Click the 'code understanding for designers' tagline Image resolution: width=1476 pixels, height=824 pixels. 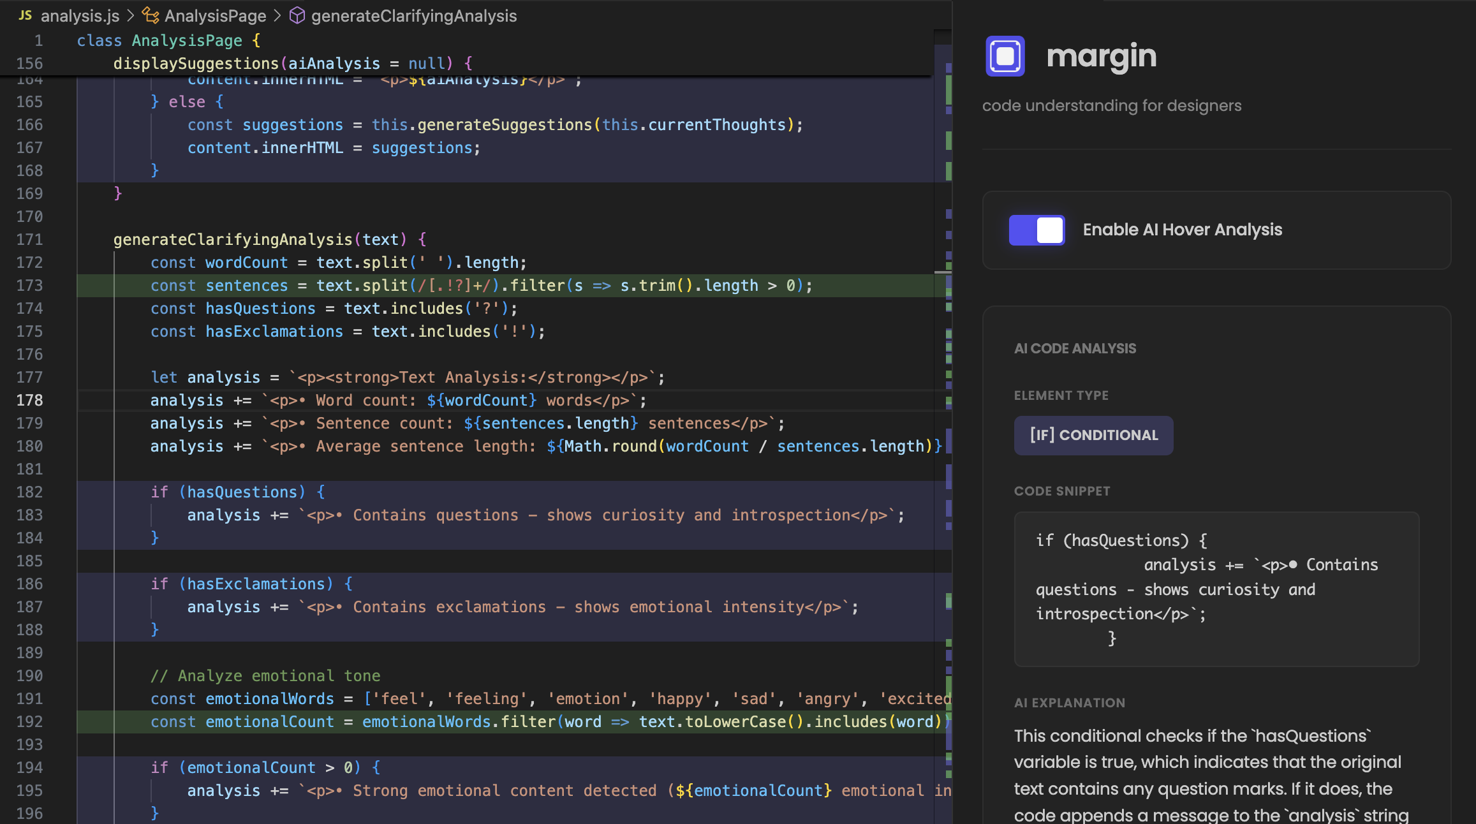click(x=1111, y=105)
